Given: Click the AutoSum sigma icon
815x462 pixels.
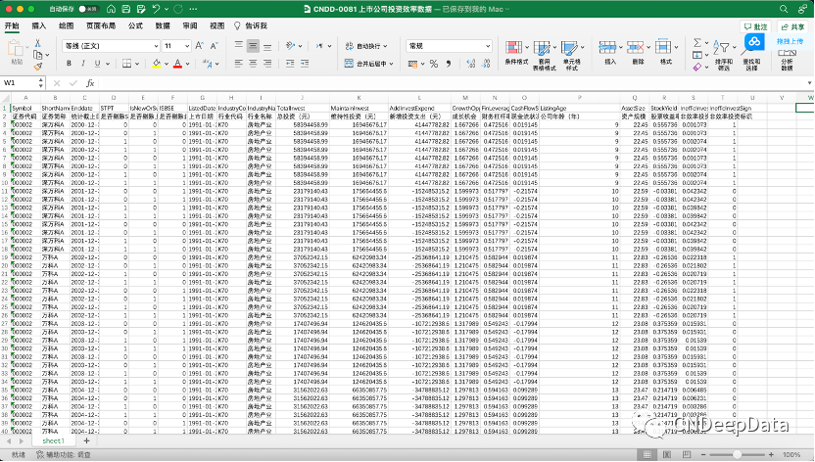Looking at the screenshot, I should pos(697,42).
